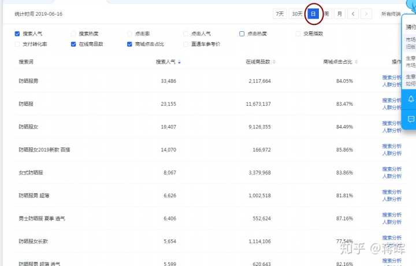Open 搜索分析 for 防晒服男
Viewport: 416px width, 266px height.
391,77
